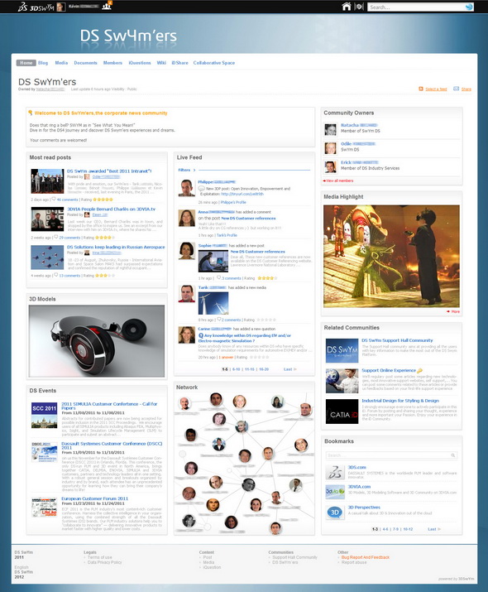Rate Tarik's wind turbine media stars
Screen dimensions: 488x592
click(x=266, y=320)
